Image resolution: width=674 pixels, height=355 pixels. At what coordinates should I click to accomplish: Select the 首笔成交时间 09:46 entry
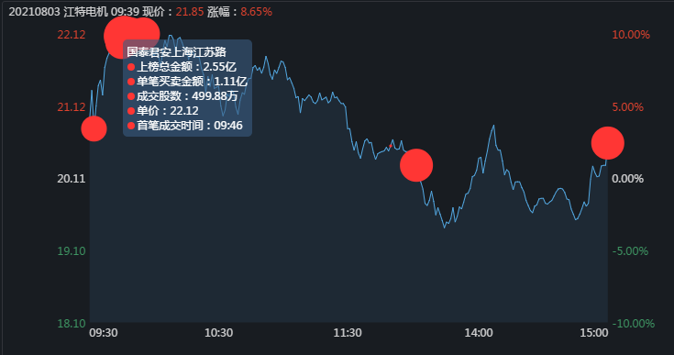point(185,125)
